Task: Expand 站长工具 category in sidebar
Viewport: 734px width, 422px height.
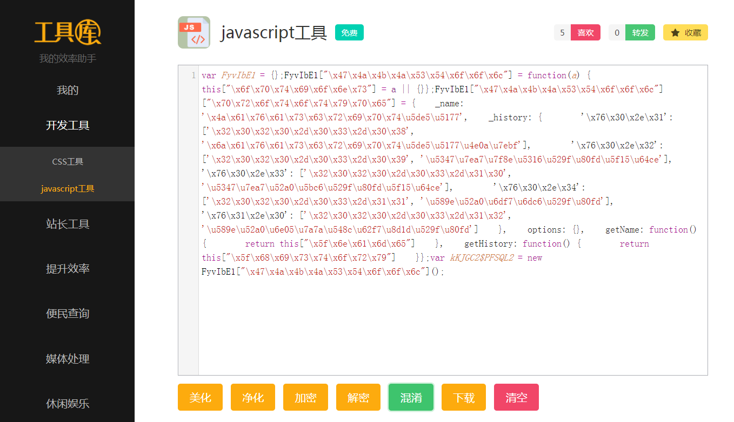Action: click(x=68, y=224)
